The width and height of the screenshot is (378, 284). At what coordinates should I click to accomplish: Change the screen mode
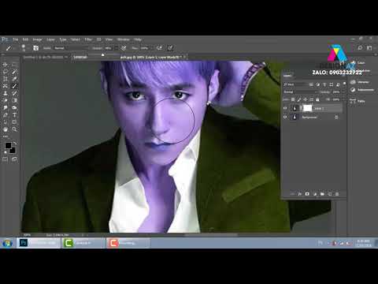tap(14, 159)
